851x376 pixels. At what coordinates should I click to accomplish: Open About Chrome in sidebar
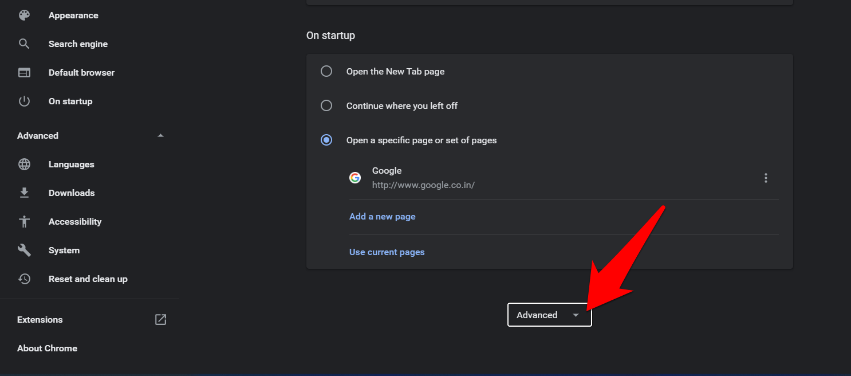pyautogui.click(x=47, y=348)
